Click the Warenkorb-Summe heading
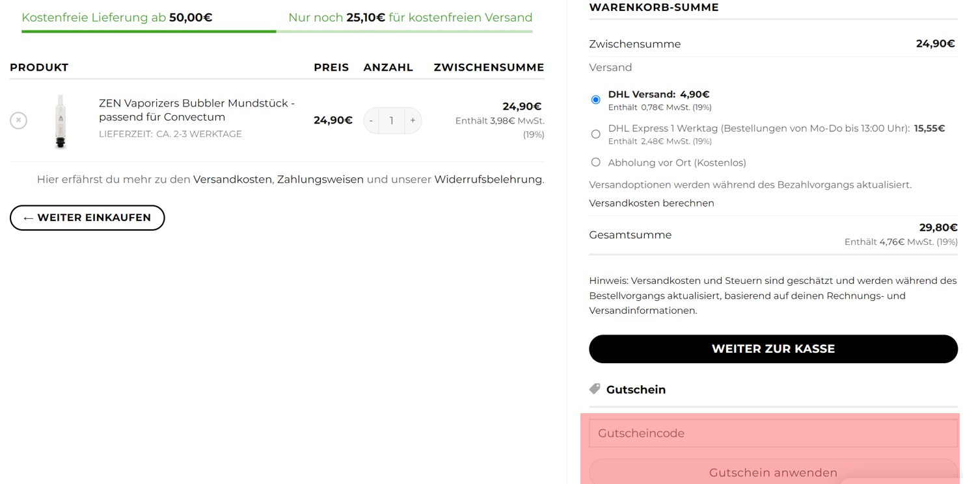963x484 pixels. coord(654,8)
